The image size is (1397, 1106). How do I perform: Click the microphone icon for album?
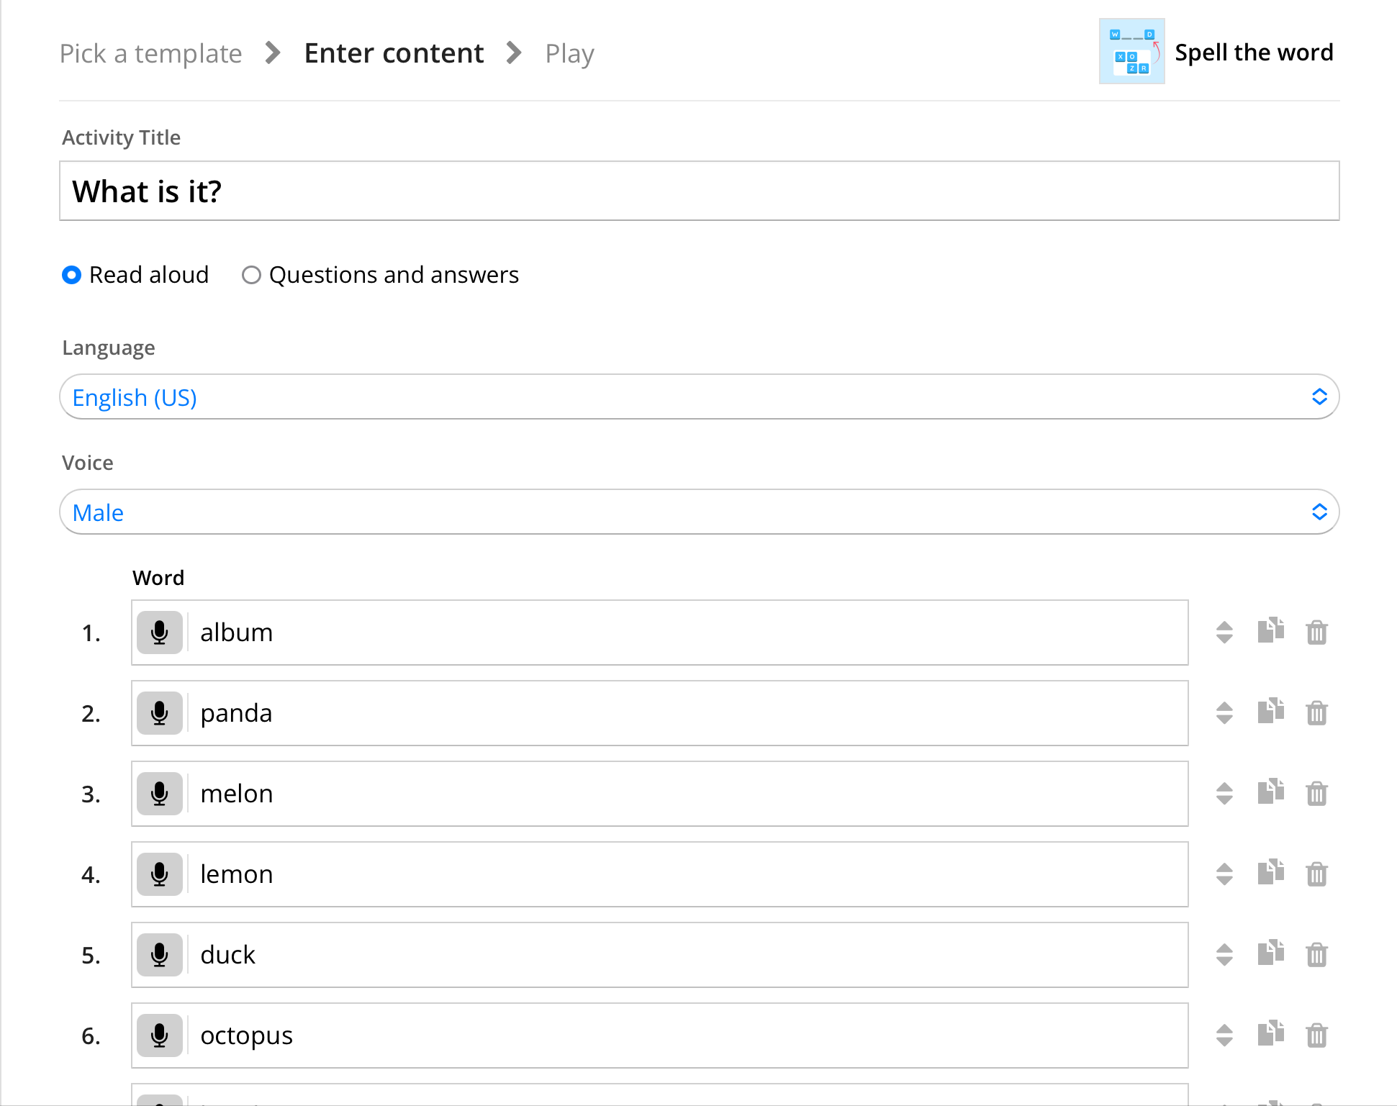point(160,633)
